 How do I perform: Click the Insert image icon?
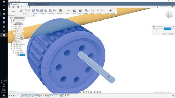[x=74, y=10]
